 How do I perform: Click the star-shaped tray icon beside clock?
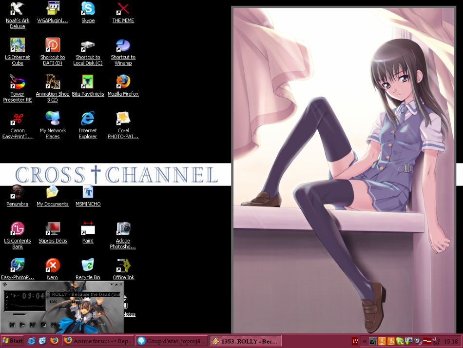tap(436, 341)
